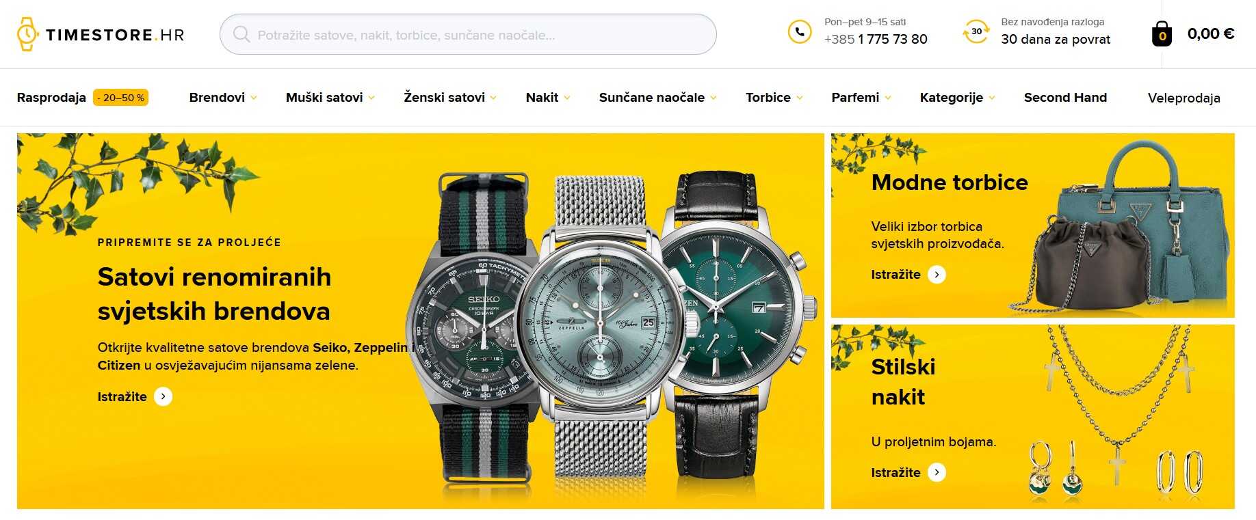Expand the Muški satovi dropdown
The height and width of the screenshot is (520, 1256).
[x=330, y=98]
